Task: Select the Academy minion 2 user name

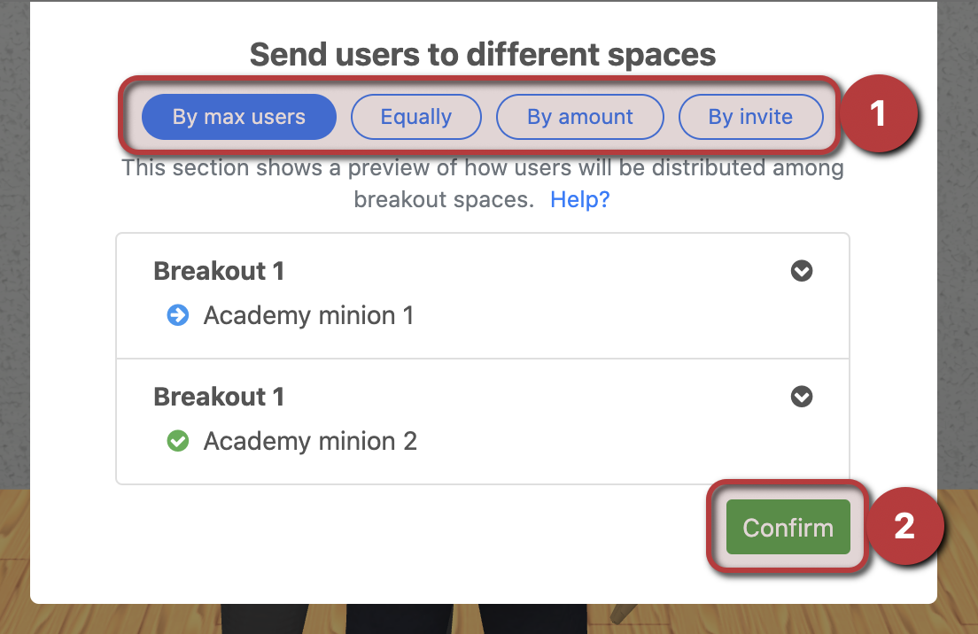Action: coord(310,441)
